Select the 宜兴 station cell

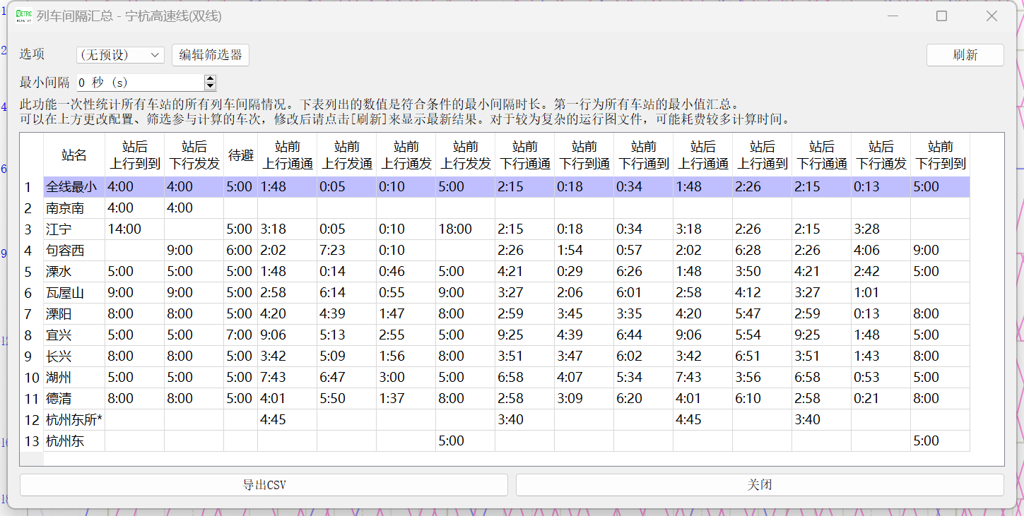coord(74,335)
